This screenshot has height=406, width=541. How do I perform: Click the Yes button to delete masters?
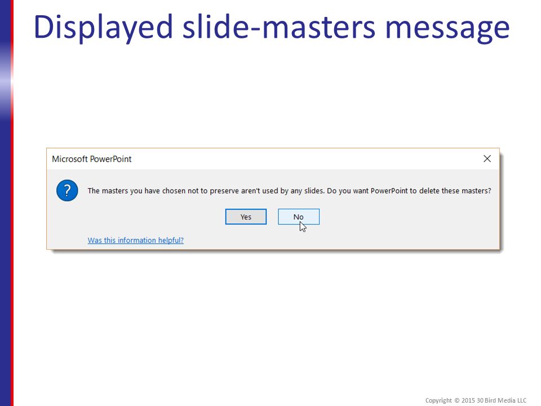click(246, 217)
